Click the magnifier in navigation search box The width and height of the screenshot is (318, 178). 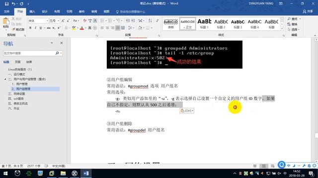pos(57,53)
